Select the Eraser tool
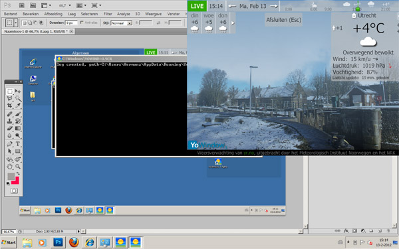The width and height of the screenshot is (399, 249). click(x=10, y=128)
